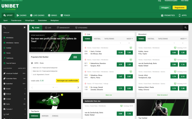Toggle odds 2.75 for Badosa Gibert, Paula
The image size is (192, 119).
(x=174, y=88)
